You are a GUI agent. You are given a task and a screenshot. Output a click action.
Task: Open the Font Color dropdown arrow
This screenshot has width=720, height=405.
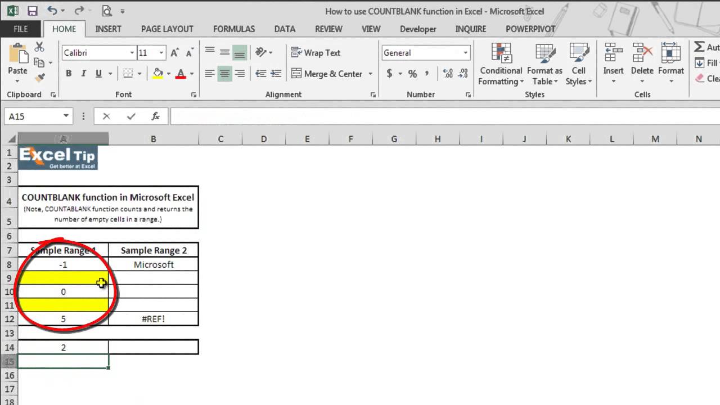[192, 74]
